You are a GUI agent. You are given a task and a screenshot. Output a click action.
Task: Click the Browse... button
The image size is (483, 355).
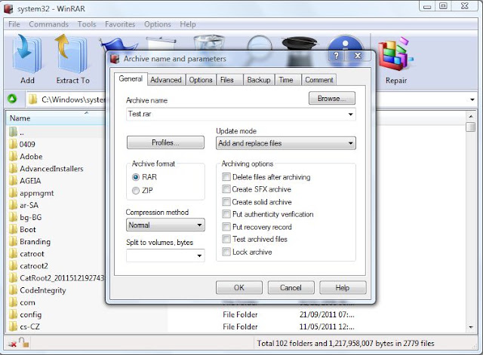tap(332, 99)
